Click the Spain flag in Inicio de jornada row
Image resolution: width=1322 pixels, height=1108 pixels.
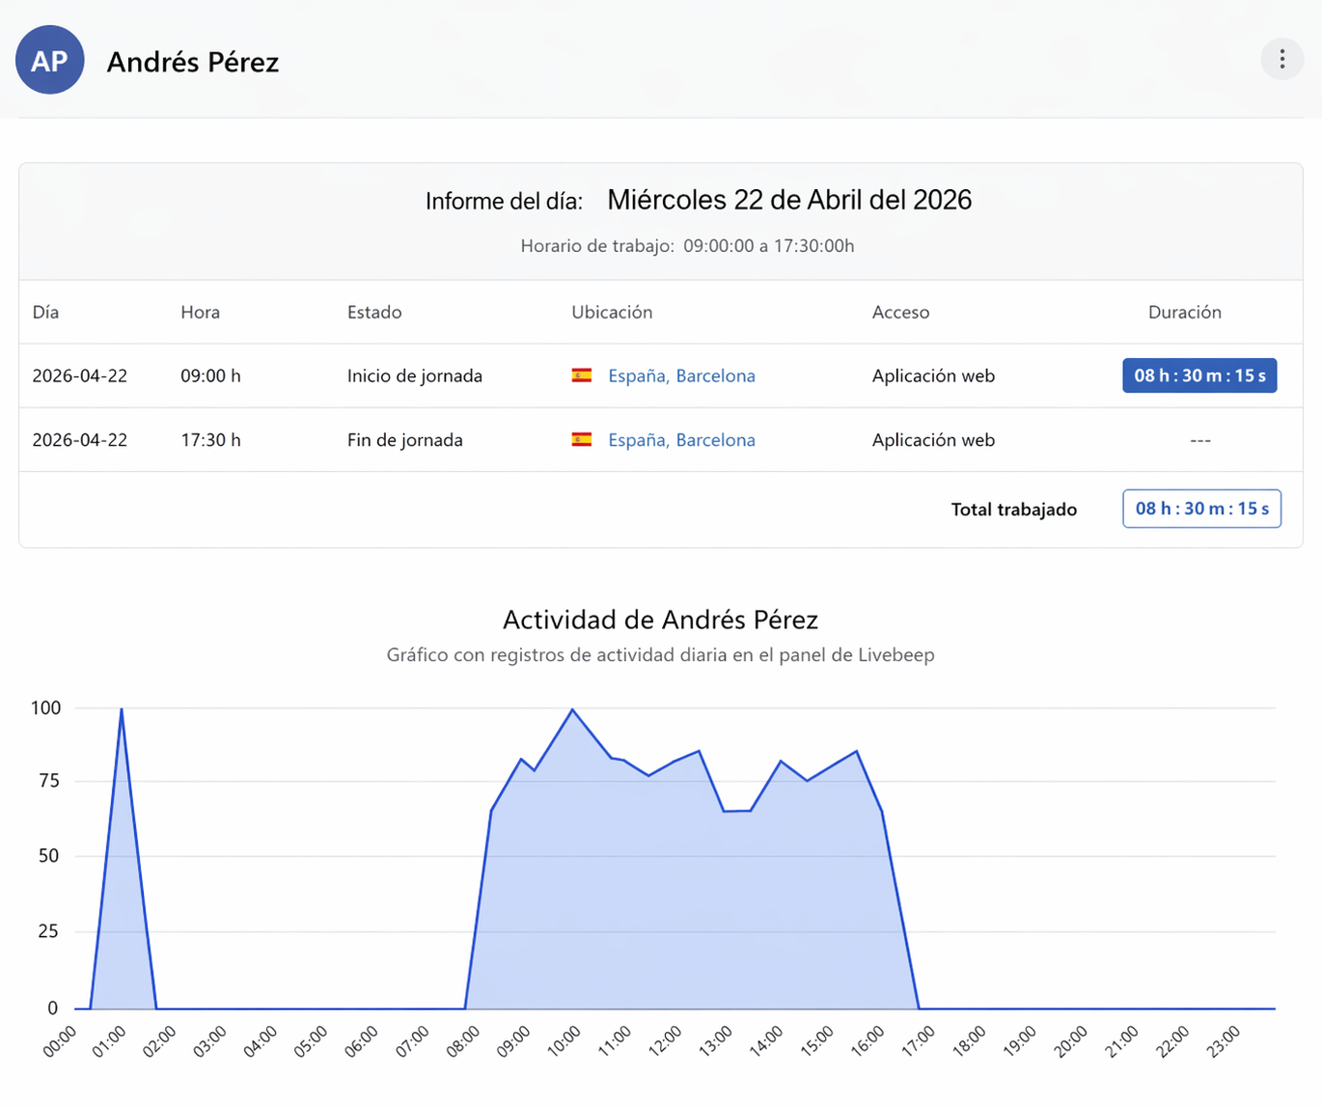click(x=582, y=375)
